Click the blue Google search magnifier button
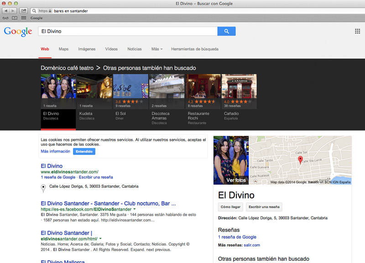Viewport: 365px width, 263px height. [226, 31]
